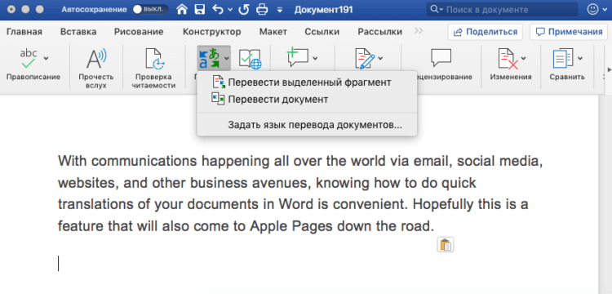This screenshot has width=612, height=294.
Task: Open the Примечания button
Action: [x=569, y=32]
